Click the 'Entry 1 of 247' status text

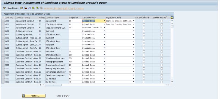pyautogui.click(x=63, y=96)
